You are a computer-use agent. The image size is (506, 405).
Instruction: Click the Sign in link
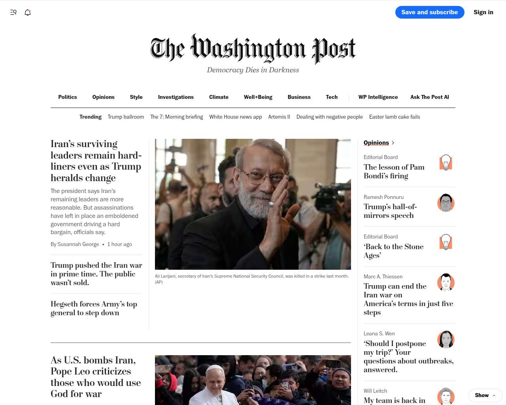coord(483,12)
